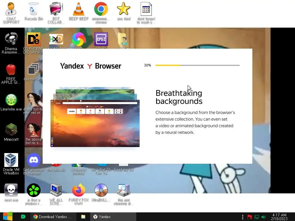Click the Yandex installer progress bar
Viewport: 295px width, 221px height.
click(x=198, y=65)
